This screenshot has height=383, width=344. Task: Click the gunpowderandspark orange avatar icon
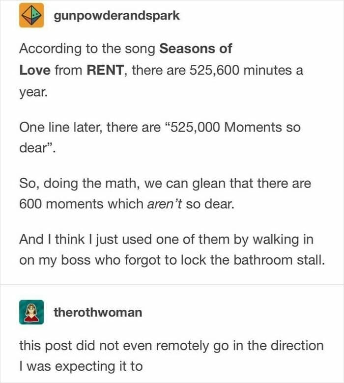31,15
